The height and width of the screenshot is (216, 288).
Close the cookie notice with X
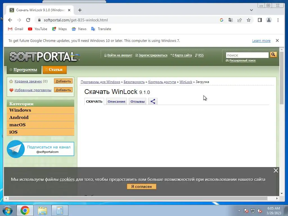click(x=276, y=171)
